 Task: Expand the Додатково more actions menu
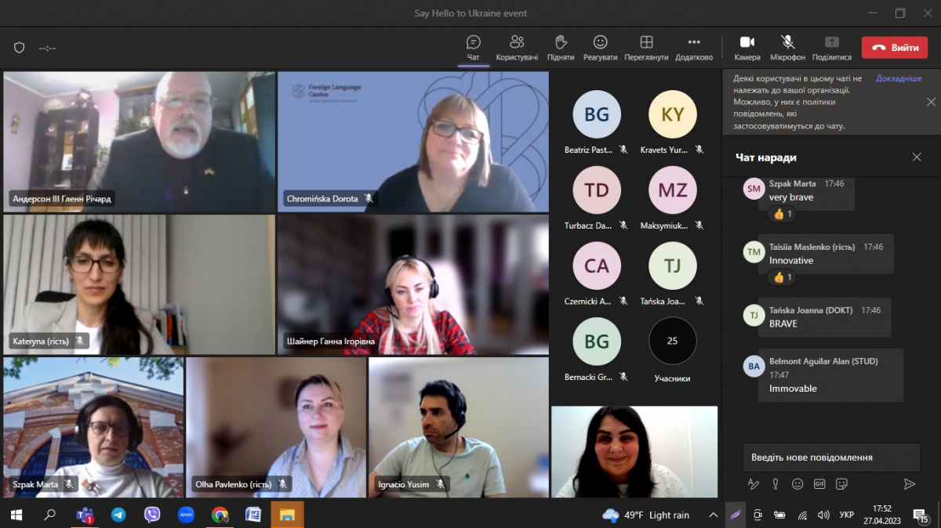point(694,47)
